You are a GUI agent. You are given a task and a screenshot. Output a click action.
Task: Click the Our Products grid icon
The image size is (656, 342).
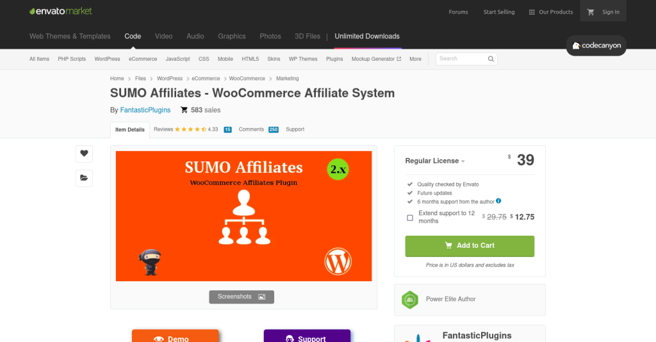[532, 12]
